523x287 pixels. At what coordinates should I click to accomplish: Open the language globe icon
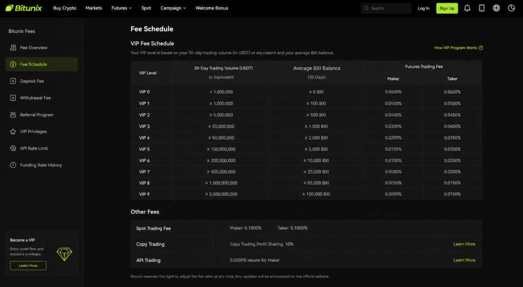click(x=496, y=8)
